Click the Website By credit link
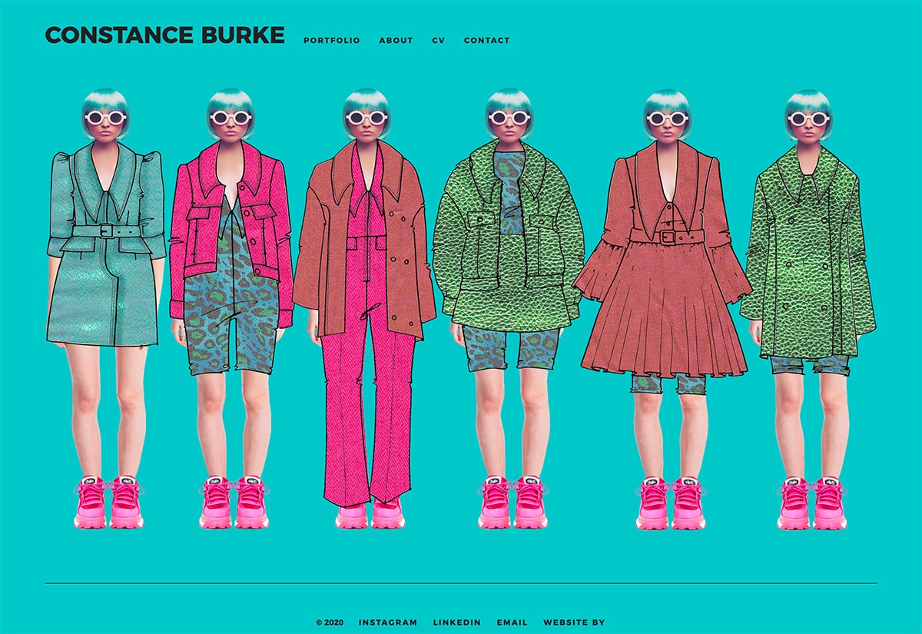Image resolution: width=922 pixels, height=634 pixels. (x=574, y=622)
